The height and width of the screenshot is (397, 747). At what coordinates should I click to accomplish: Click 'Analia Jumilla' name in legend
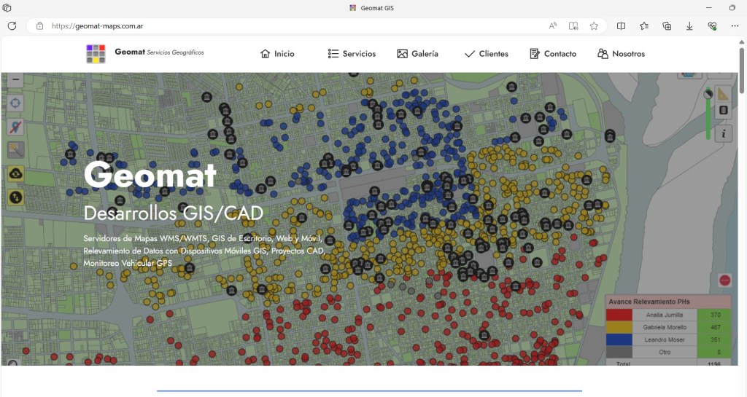pyautogui.click(x=665, y=315)
